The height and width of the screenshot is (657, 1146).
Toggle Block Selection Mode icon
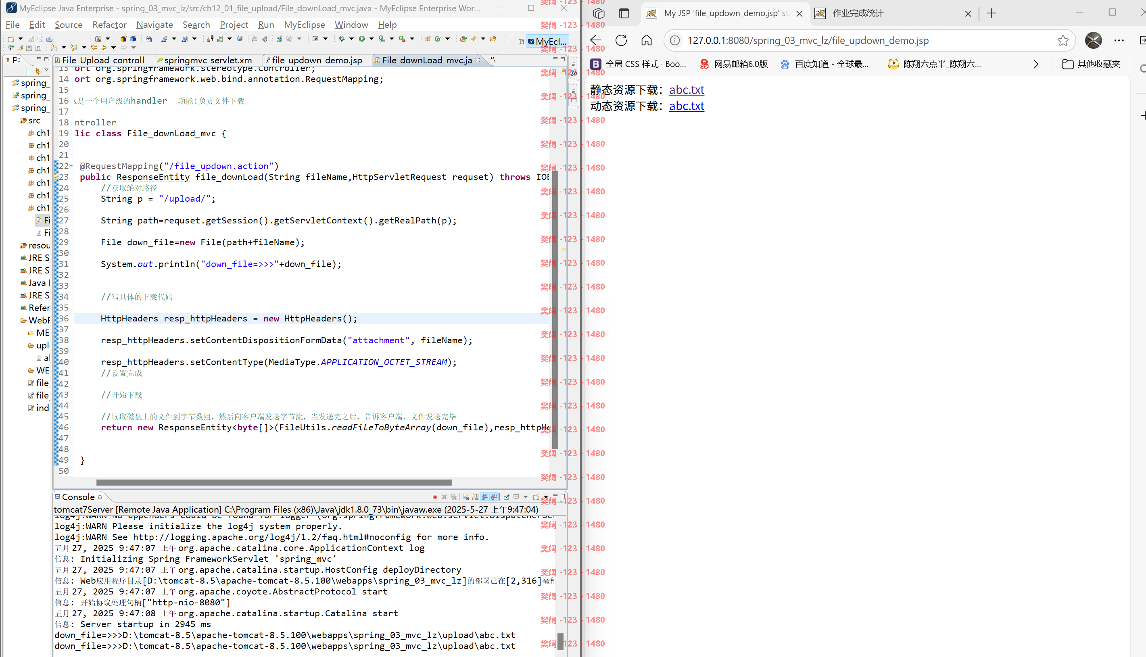click(x=29, y=47)
